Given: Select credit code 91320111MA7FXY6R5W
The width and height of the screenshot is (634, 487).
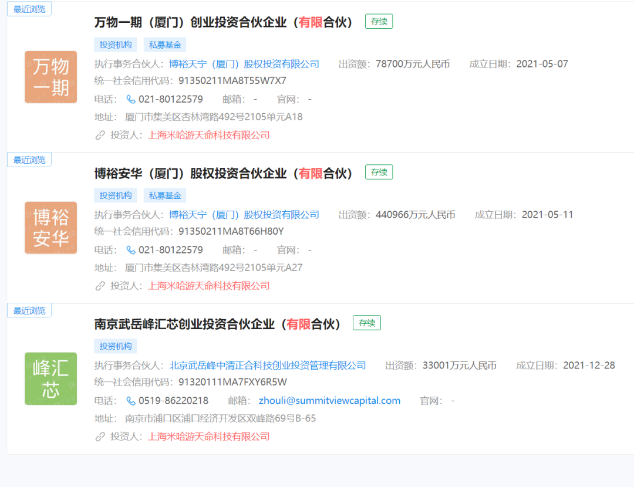Looking at the screenshot, I should (x=233, y=383).
